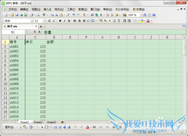Viewport: 188px width, 136px height.
Task: Click the New document icon
Action: [x=6, y=15]
